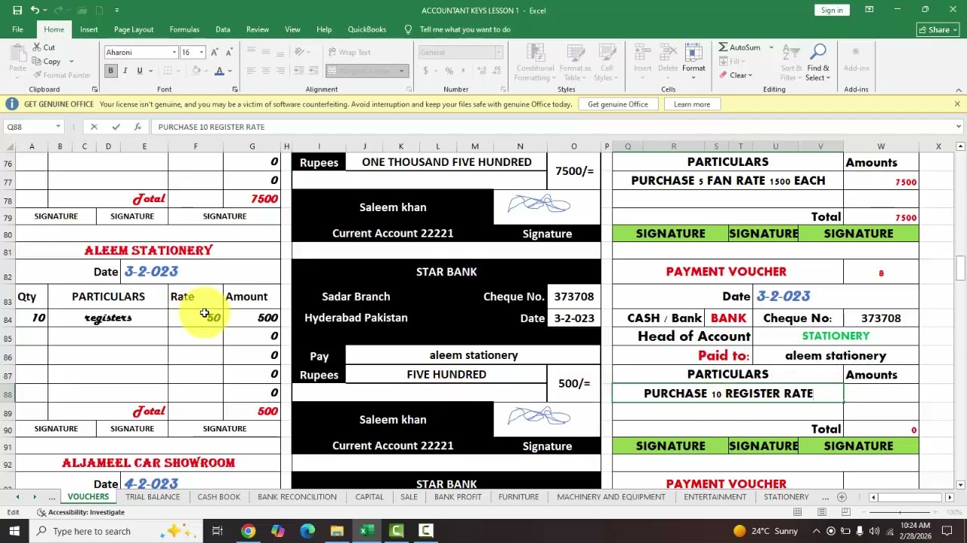Toggle Bold formatting

[110, 71]
